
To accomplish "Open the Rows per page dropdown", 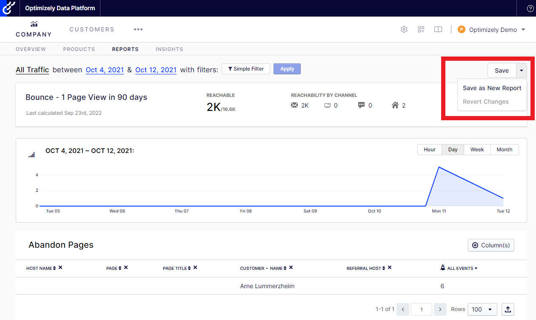I will tap(482, 309).
